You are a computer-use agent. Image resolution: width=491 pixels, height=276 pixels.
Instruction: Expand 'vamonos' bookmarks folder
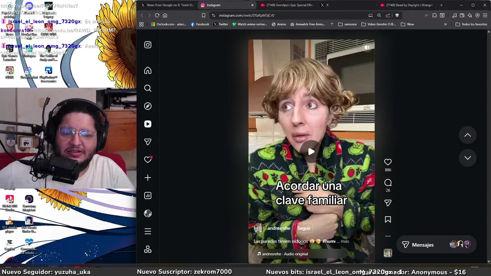tap(348, 24)
